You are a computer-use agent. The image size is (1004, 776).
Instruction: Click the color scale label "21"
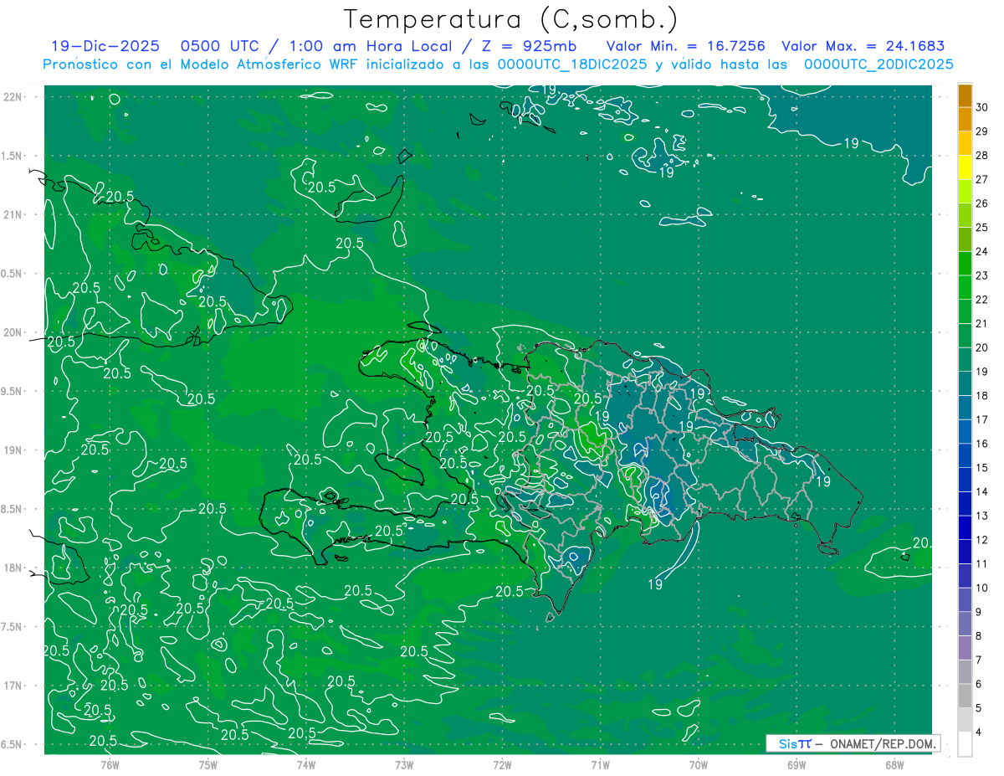982,323
